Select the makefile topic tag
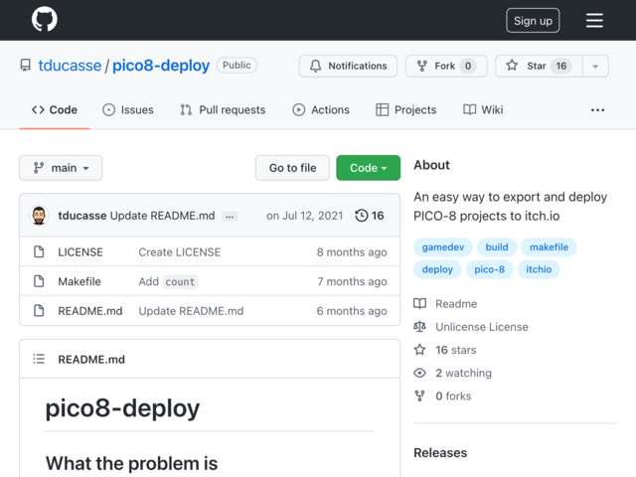This screenshot has height=477, width=636. click(x=549, y=247)
